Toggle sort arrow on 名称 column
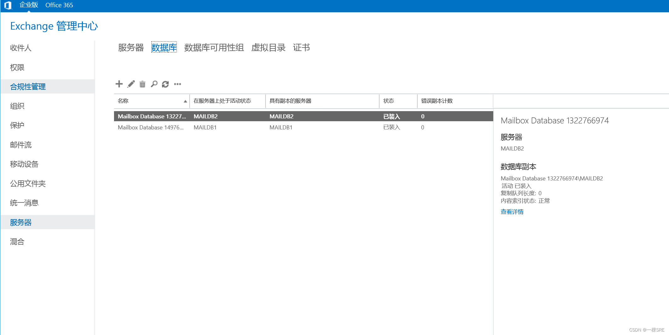669x335 pixels. pos(185,101)
